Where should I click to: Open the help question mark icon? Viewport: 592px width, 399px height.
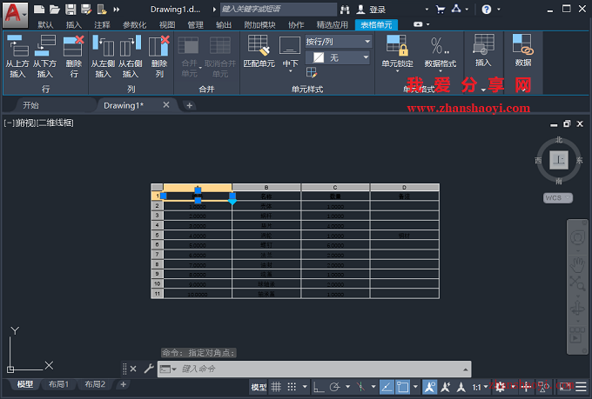487,10
